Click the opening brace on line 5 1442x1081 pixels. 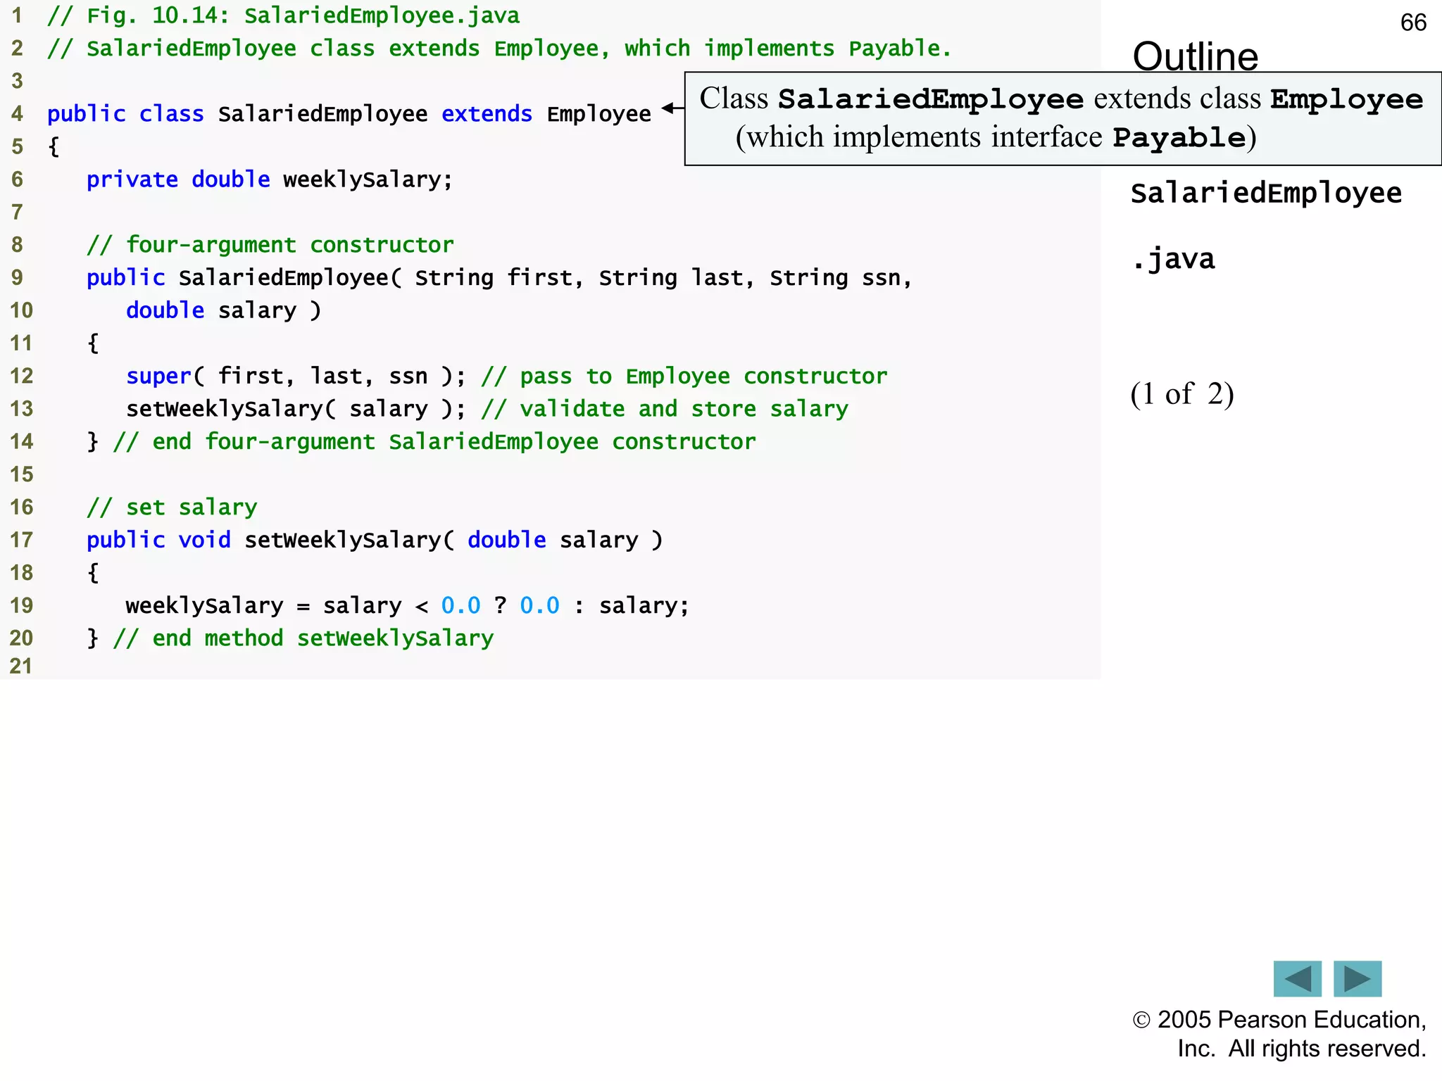(x=54, y=147)
